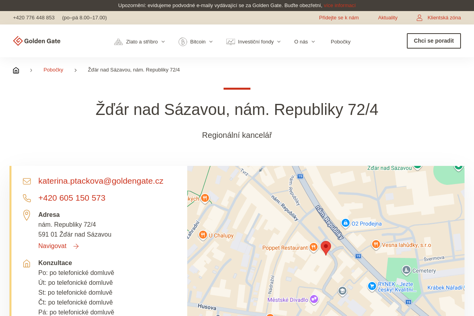Open the Investiční fondy dropdown
The image size is (474, 316).
point(254,42)
